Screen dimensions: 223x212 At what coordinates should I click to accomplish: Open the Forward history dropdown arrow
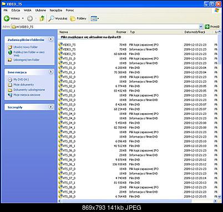[36, 18]
